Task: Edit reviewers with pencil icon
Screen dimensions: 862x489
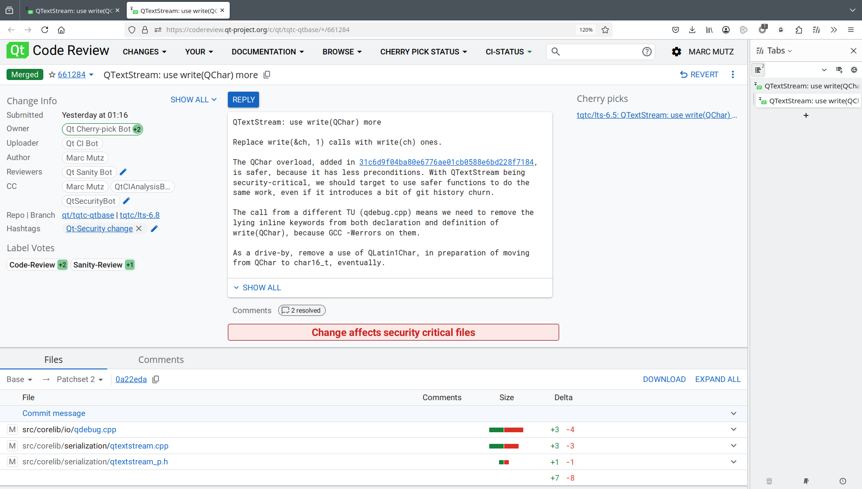Action: pyautogui.click(x=123, y=172)
